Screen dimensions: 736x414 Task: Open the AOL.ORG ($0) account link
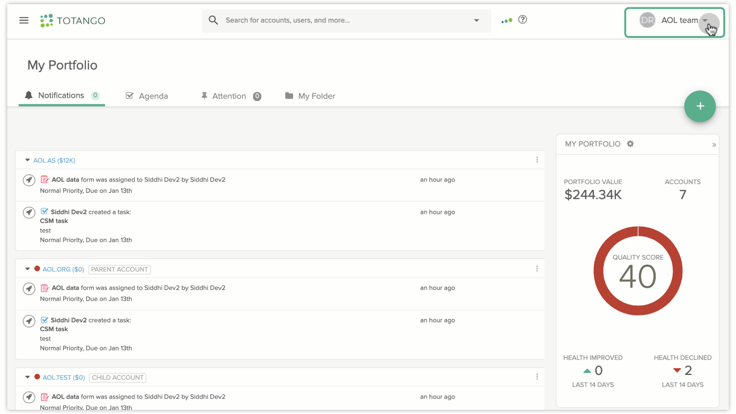[63, 269]
